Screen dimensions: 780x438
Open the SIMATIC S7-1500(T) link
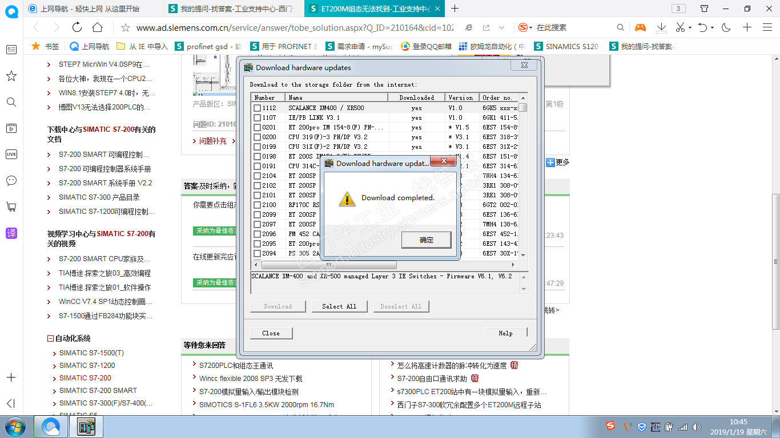pos(91,353)
